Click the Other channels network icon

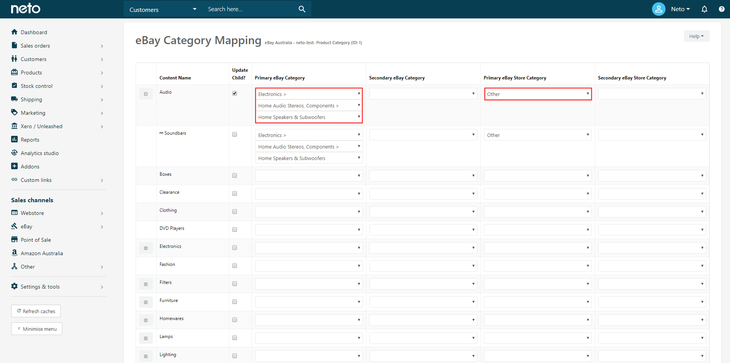click(15, 266)
